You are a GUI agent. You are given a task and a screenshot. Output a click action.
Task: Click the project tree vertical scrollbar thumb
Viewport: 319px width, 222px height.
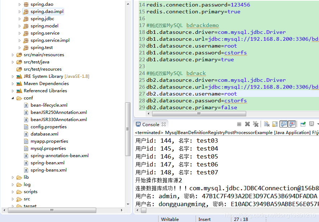click(128, 129)
